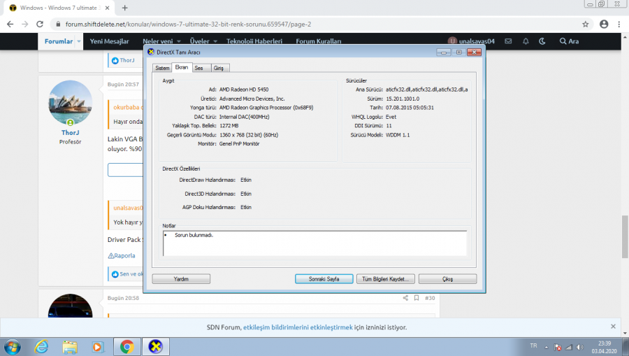Click Chrome forward arrow
The width and height of the screenshot is (629, 356).
(x=25, y=24)
